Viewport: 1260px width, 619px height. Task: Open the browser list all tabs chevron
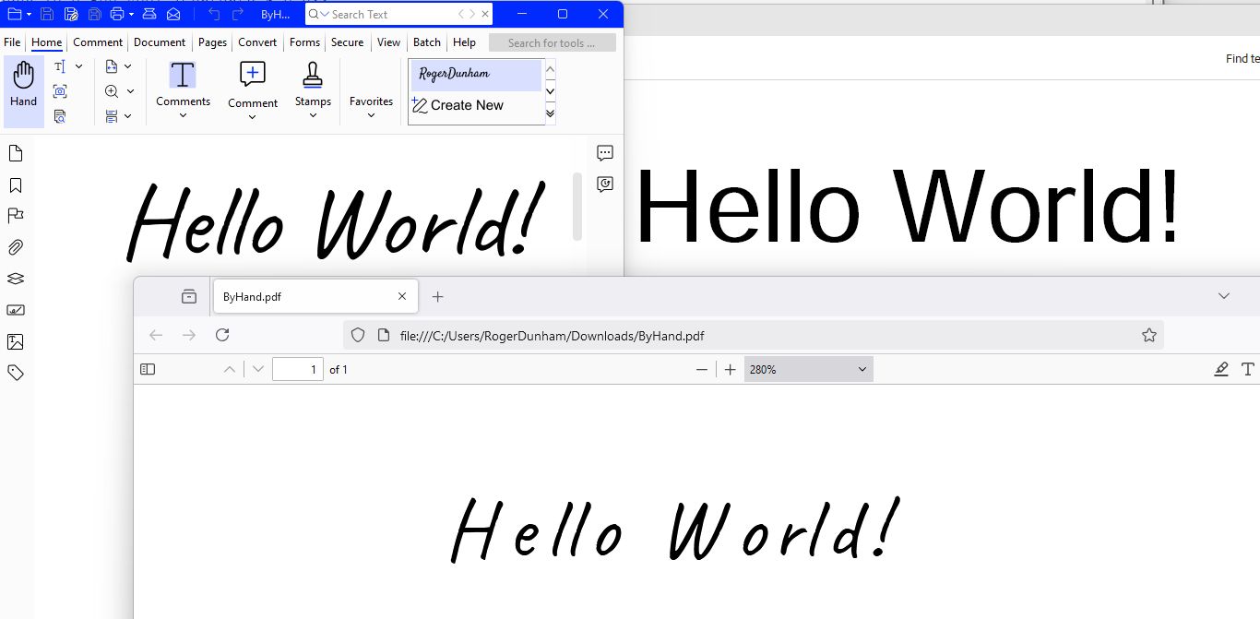(x=1224, y=296)
